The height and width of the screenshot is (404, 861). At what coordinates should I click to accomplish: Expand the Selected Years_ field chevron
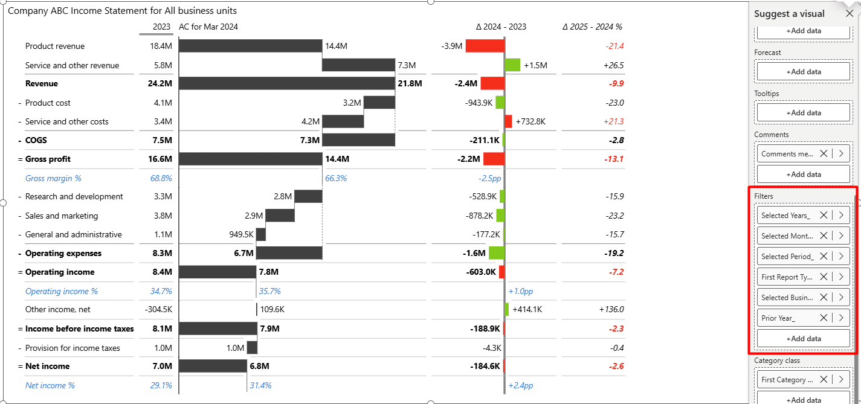[841, 215]
